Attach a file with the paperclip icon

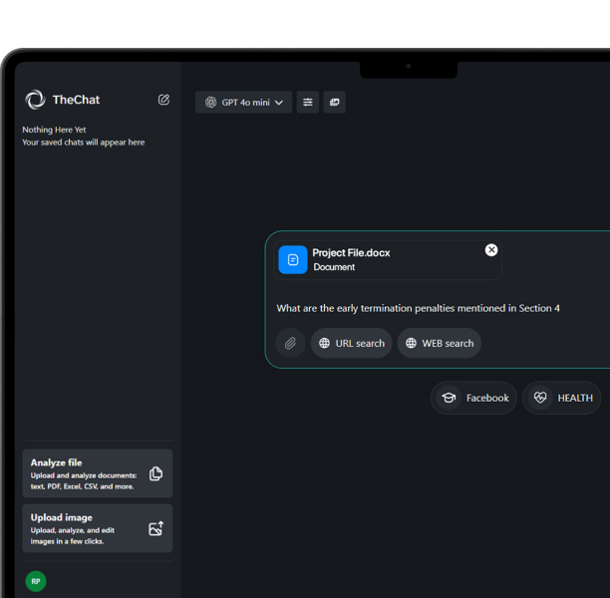(290, 343)
